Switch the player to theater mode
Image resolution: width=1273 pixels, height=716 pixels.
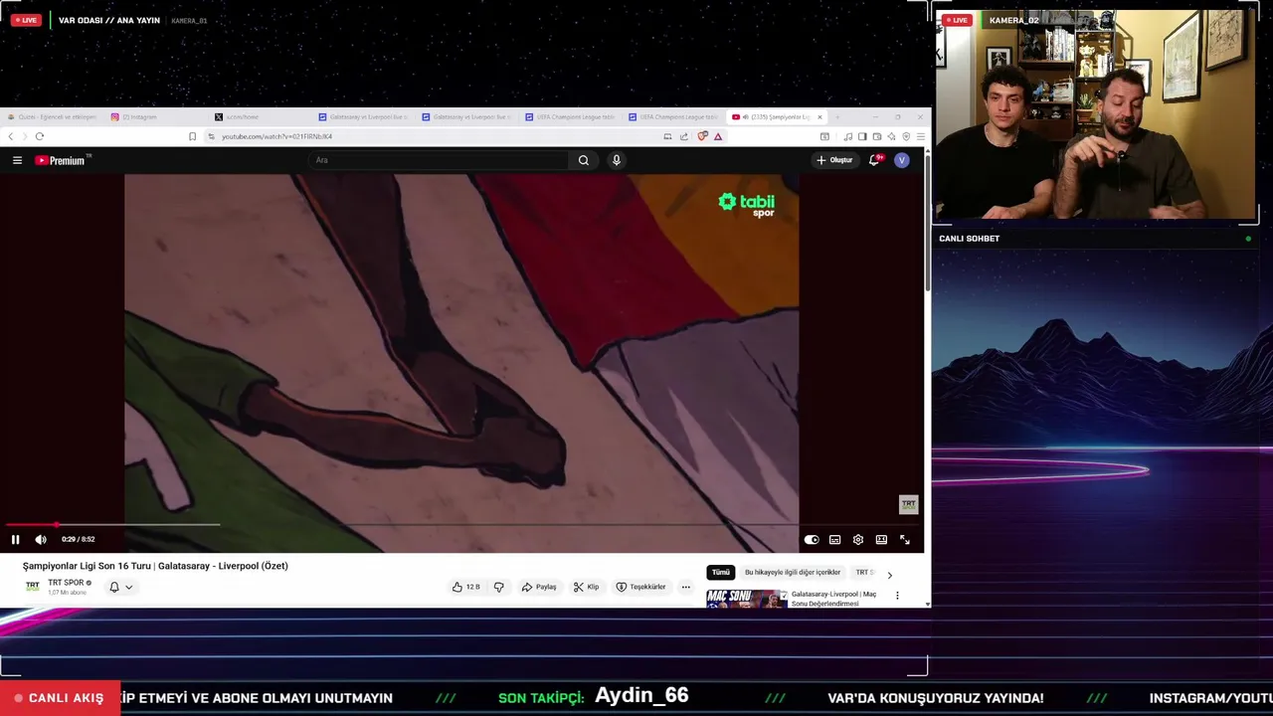(x=881, y=539)
